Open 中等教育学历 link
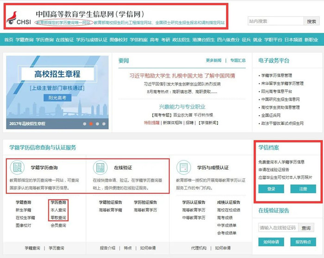324x258 pixels. pyautogui.click(x=193, y=218)
